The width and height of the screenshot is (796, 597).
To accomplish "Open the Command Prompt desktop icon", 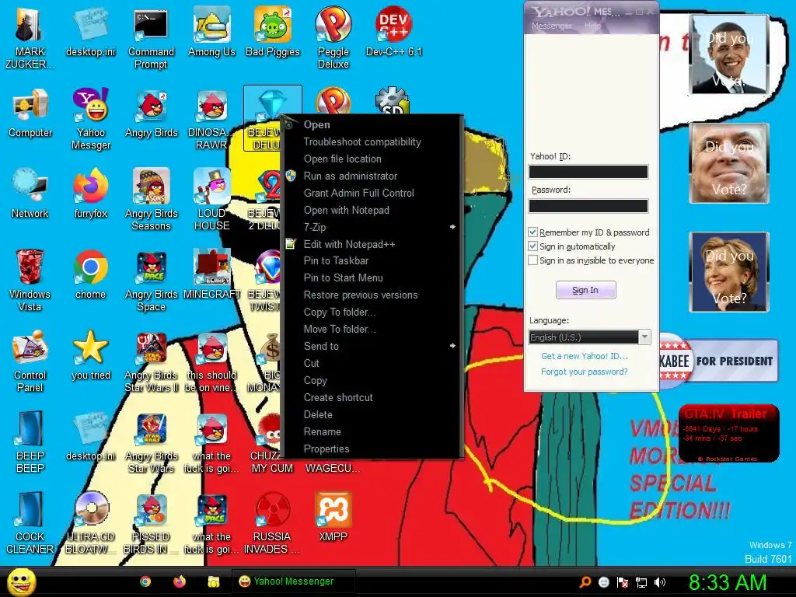I will tap(151, 38).
